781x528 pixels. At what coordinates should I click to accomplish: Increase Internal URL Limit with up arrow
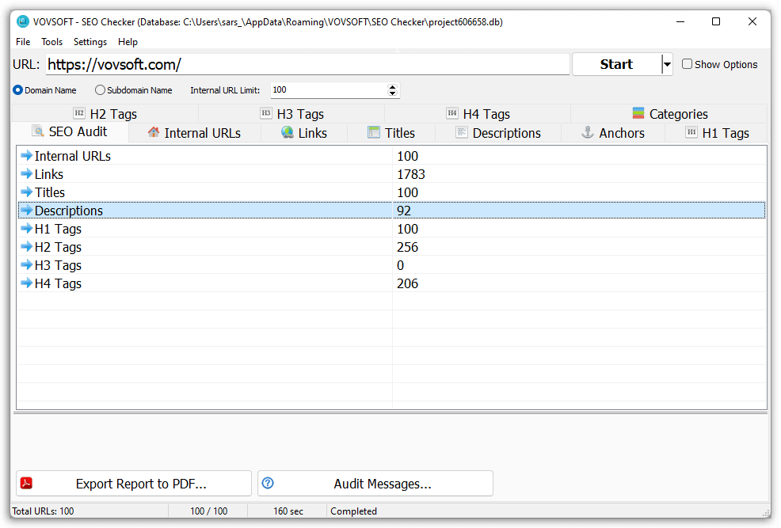tap(393, 86)
